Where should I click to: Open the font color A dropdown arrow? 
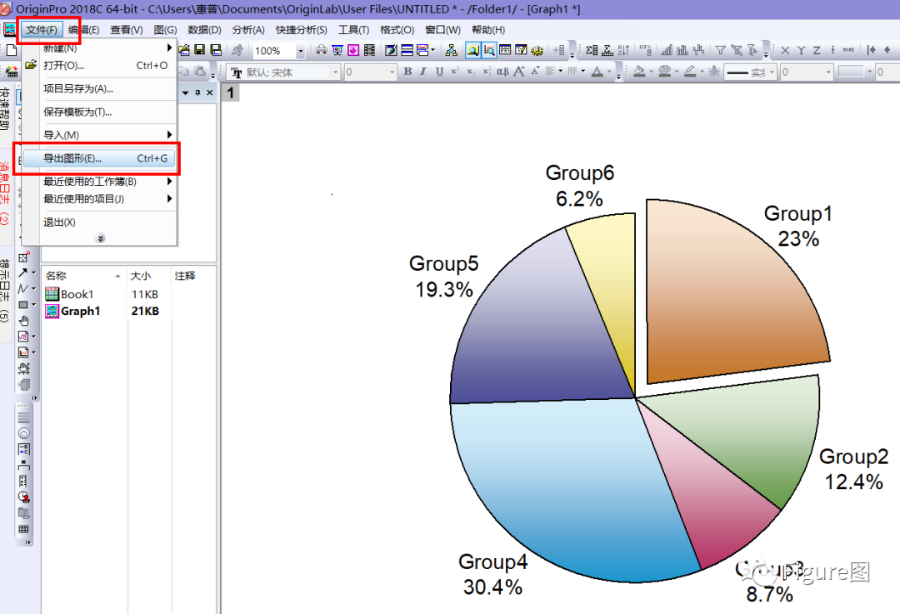[x=609, y=72]
